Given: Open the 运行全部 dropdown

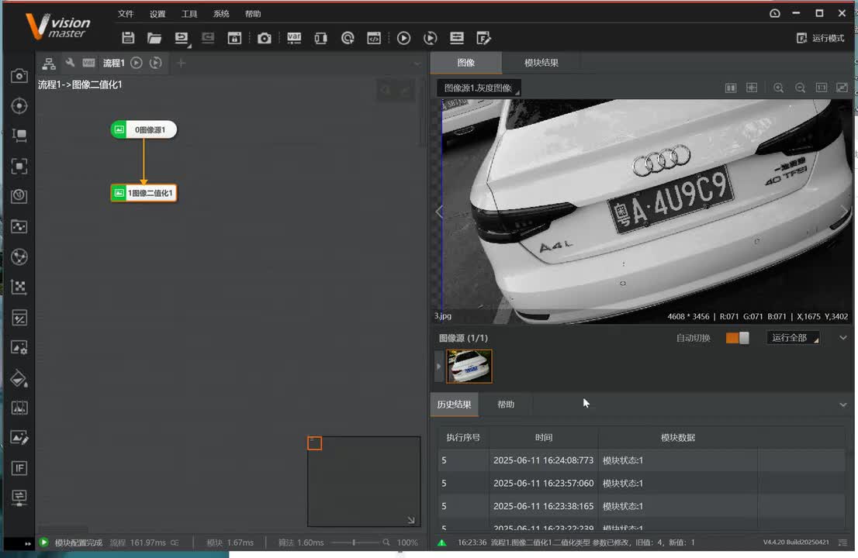Looking at the screenshot, I should coord(793,338).
